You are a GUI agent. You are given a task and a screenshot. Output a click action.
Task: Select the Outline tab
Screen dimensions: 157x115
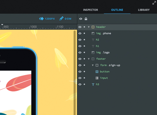(117, 10)
